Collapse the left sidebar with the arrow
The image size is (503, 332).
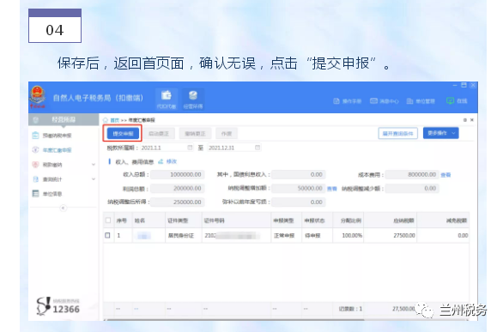coord(64,208)
